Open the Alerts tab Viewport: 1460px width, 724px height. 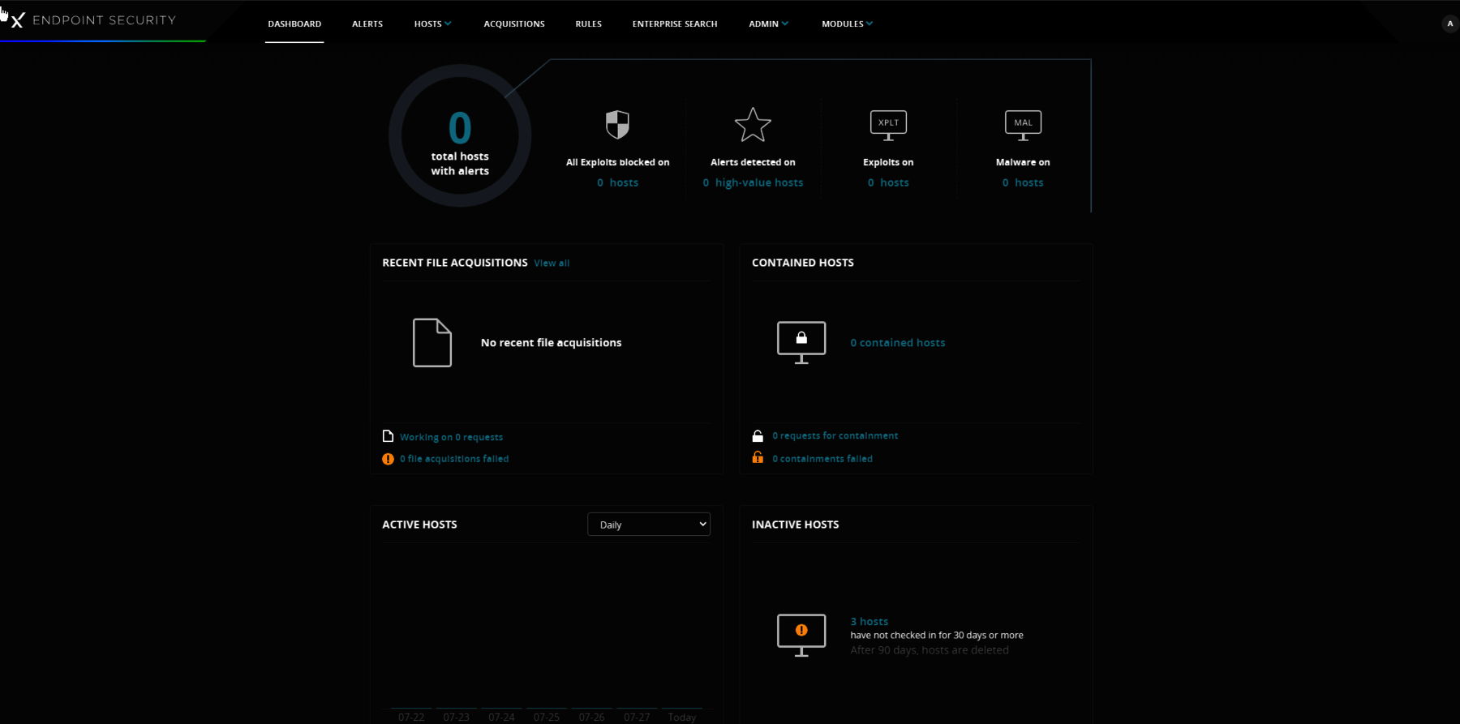[x=367, y=24]
